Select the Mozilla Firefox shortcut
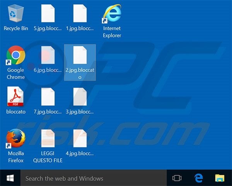 tap(16, 138)
